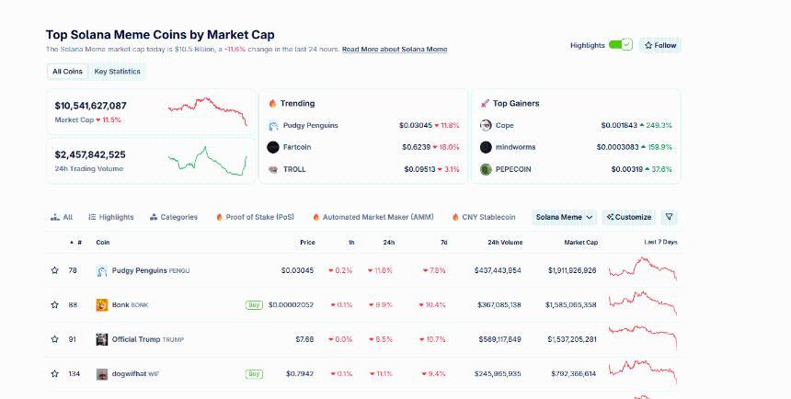Open Cope in the Top Gainers card
Image resolution: width=791 pixels, height=399 pixels.
point(504,125)
